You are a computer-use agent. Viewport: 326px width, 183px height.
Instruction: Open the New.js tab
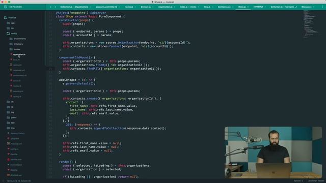tap(207, 7)
